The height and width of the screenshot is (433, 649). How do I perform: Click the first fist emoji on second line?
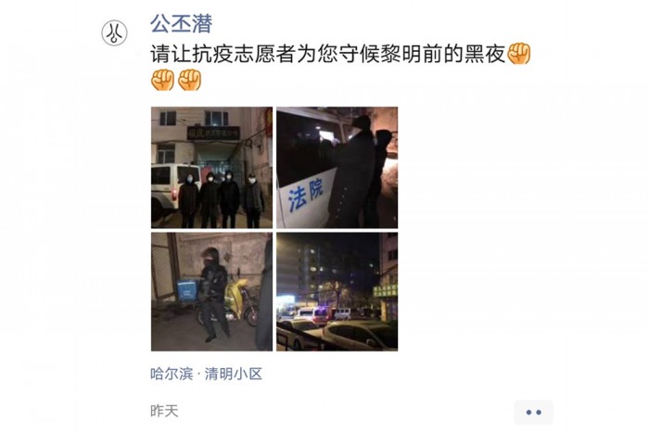coord(162,80)
